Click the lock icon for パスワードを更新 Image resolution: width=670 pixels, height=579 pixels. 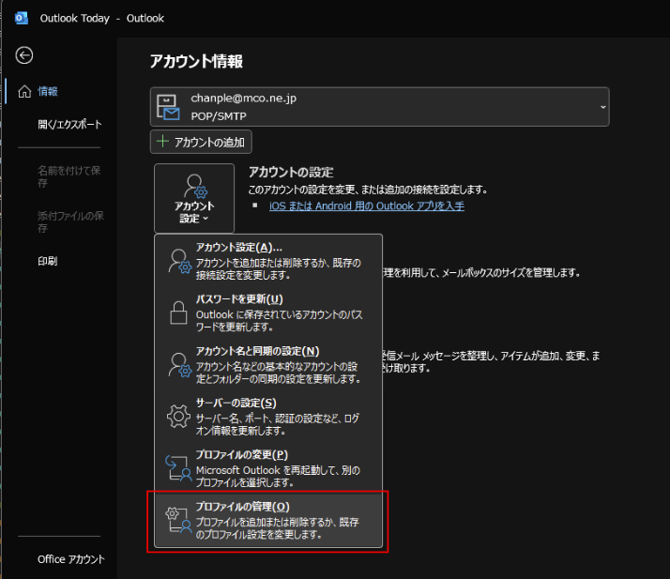(178, 312)
